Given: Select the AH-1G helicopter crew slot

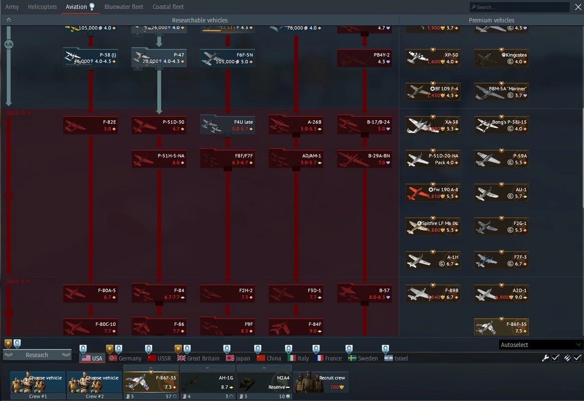Looking at the screenshot, I should pos(207,382).
